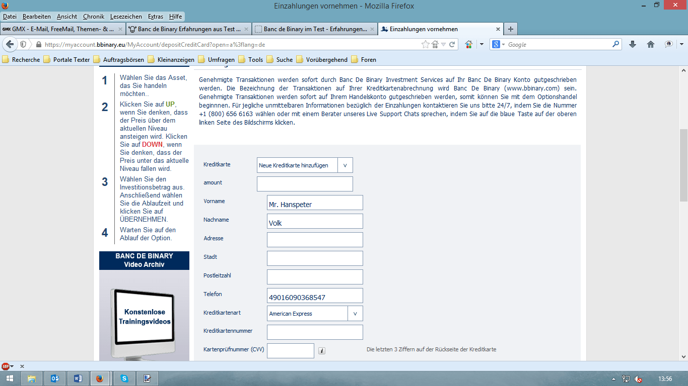Open the dropdown next to the chat icon
The image size is (688, 386).
click(x=680, y=44)
